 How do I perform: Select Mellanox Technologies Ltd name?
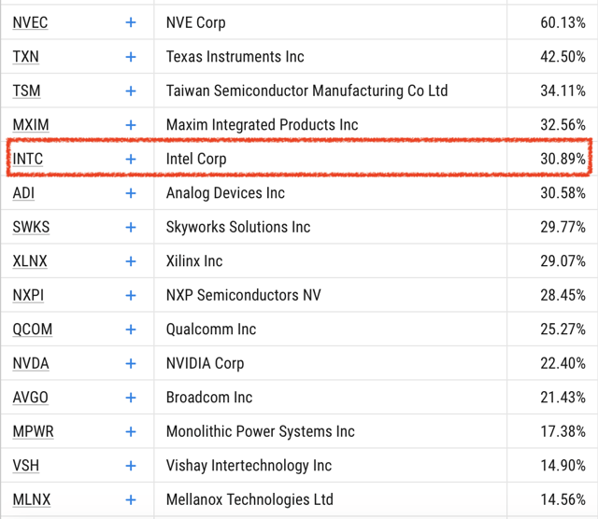(249, 499)
